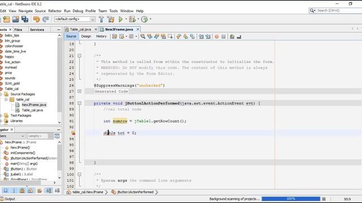Open Debug Project dropdown arrow
The height and width of the screenshot is (203, 362).
[x=138, y=19]
